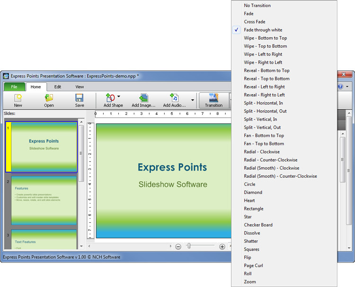This screenshot has width=355, height=287.
Task: Choose the Cross Fade transition
Action: click(284, 22)
